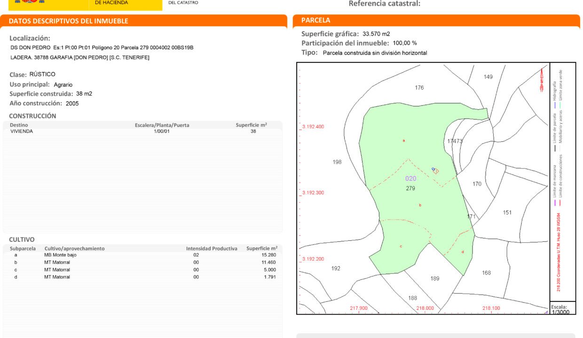Click the main use value 'Agrario'
583x338 pixels.
click(63, 85)
